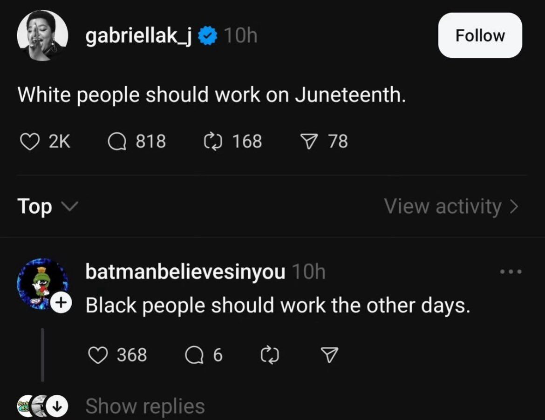Repost the gabriellak_j post

point(212,142)
